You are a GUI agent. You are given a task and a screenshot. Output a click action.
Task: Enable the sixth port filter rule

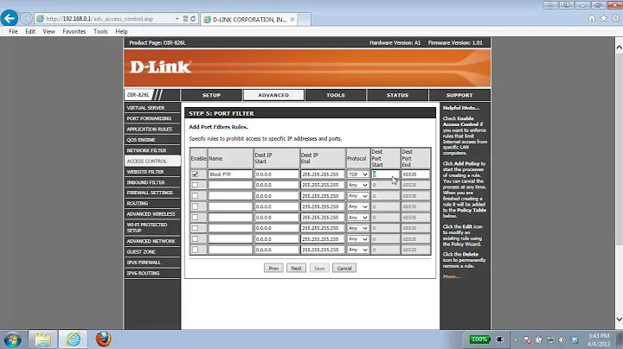(x=195, y=228)
